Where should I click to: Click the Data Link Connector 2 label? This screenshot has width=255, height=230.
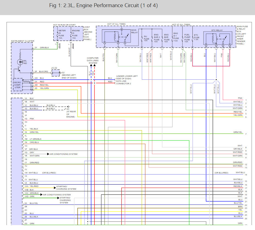[127, 80]
